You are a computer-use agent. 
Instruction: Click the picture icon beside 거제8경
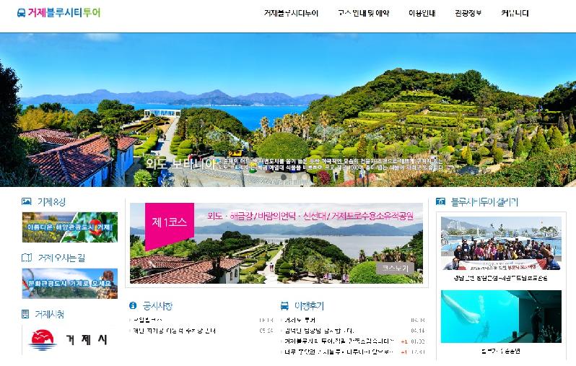[x=27, y=201]
